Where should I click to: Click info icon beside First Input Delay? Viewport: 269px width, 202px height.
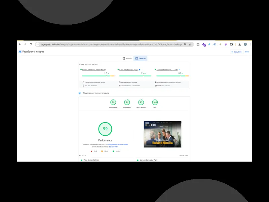pos(140,70)
